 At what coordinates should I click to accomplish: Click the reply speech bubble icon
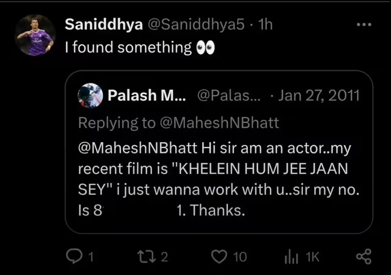73,257
